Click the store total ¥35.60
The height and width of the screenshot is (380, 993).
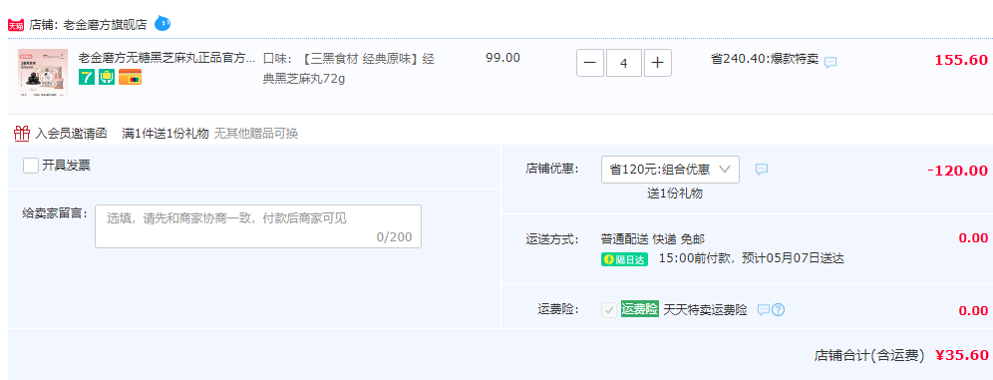tap(961, 356)
